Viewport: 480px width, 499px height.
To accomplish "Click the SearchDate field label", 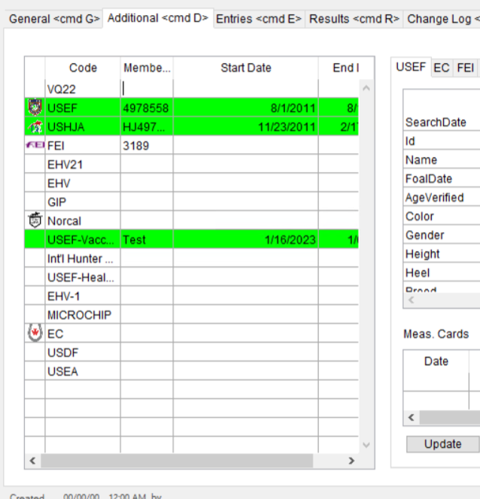I will 436,122.
